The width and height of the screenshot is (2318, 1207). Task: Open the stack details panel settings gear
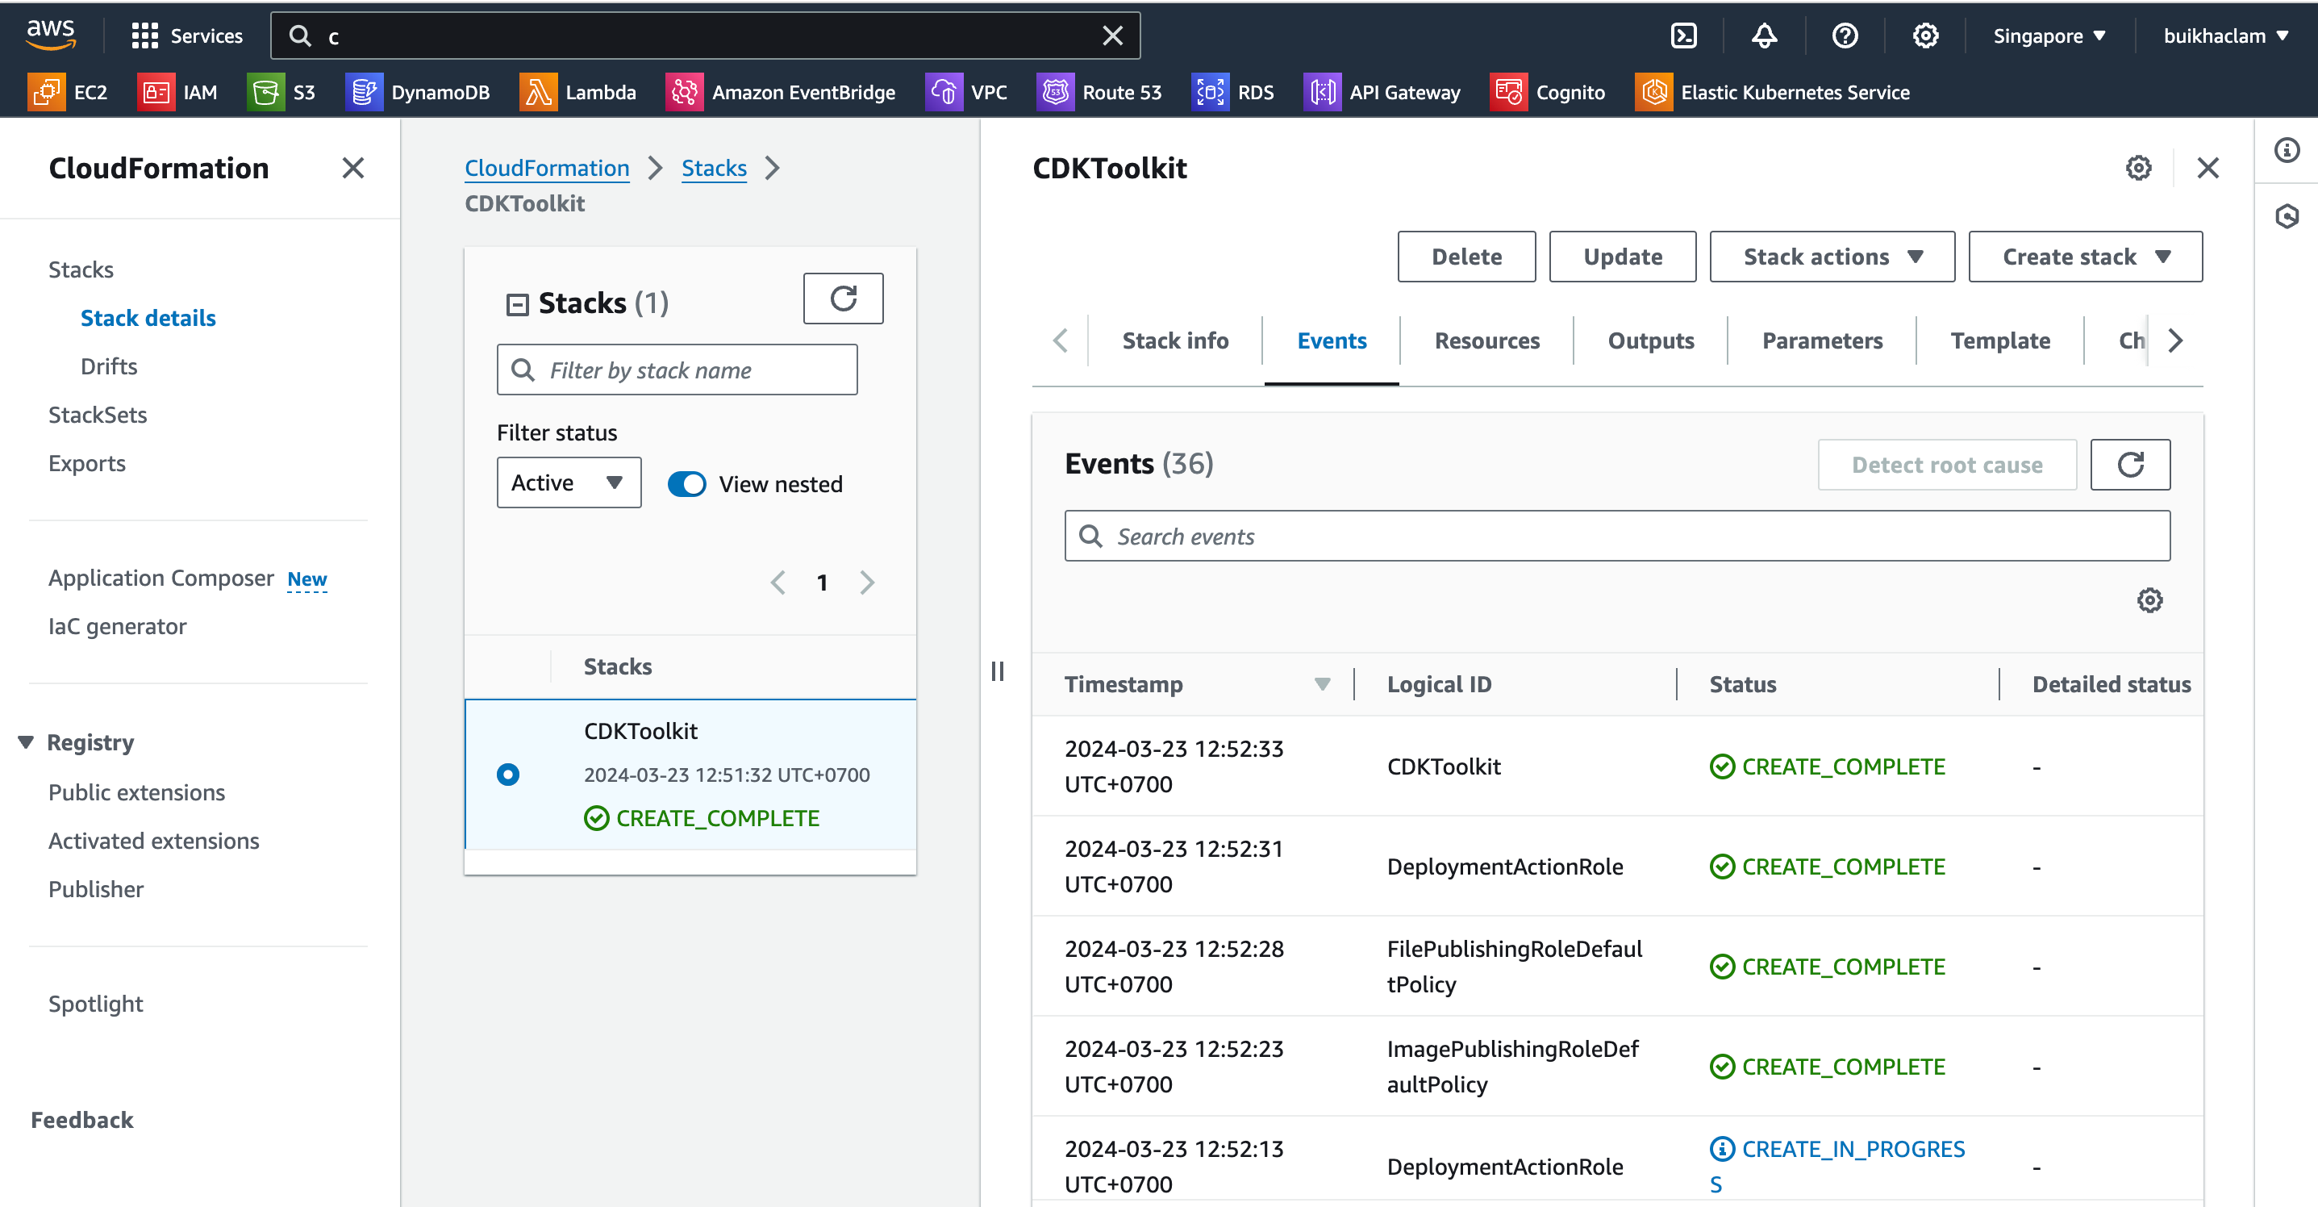coord(2138,169)
